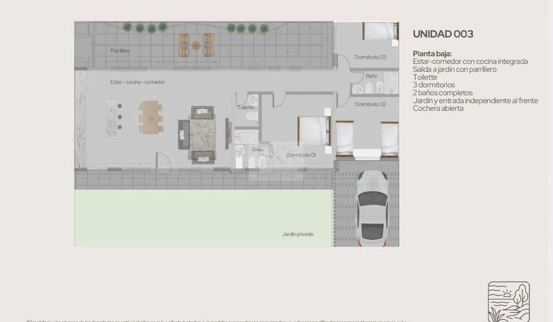Click the INVERSIONES watermark logo

pyautogui.click(x=276, y=176)
